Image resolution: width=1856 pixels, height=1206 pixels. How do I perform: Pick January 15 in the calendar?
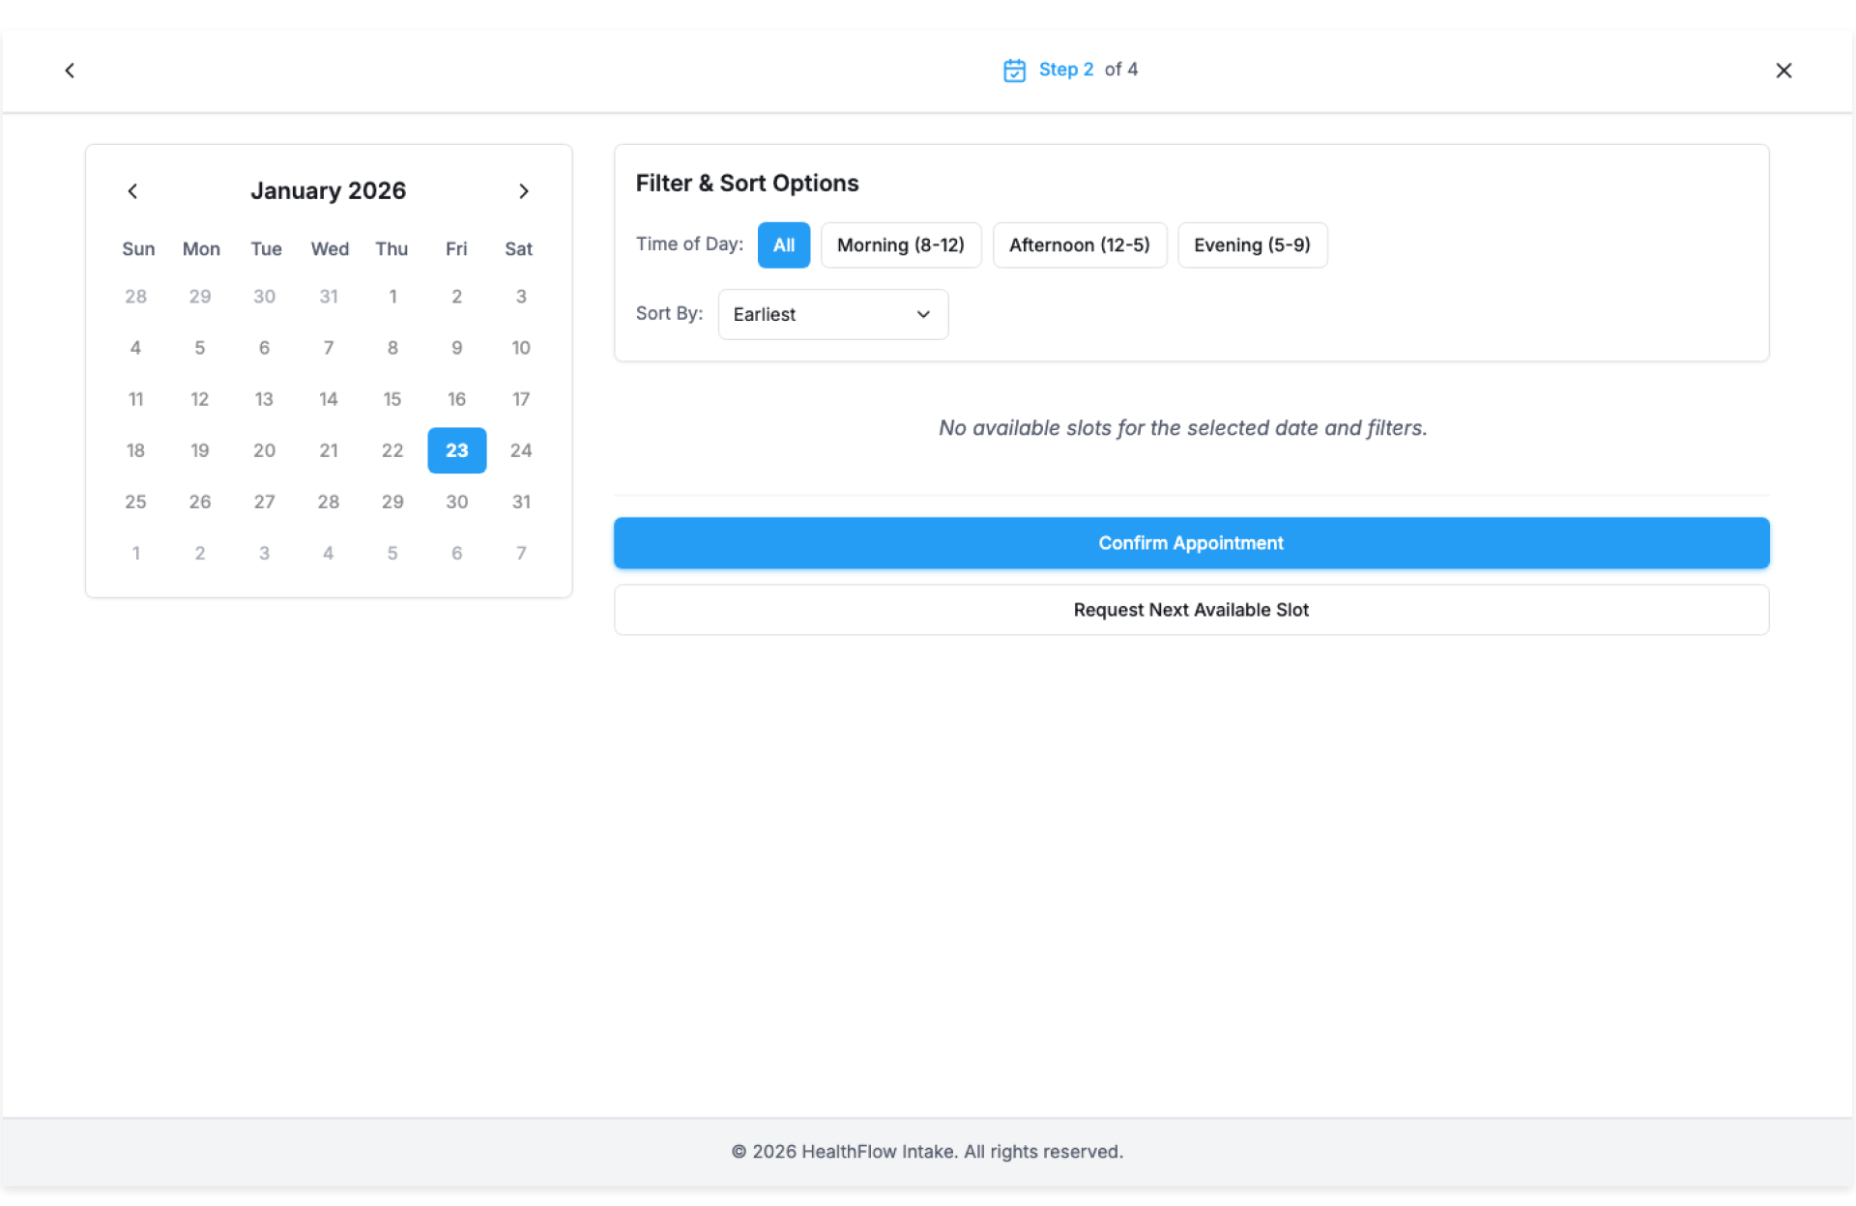[391, 399]
